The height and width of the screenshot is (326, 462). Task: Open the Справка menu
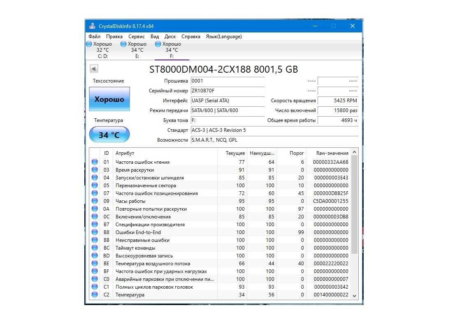(x=190, y=37)
